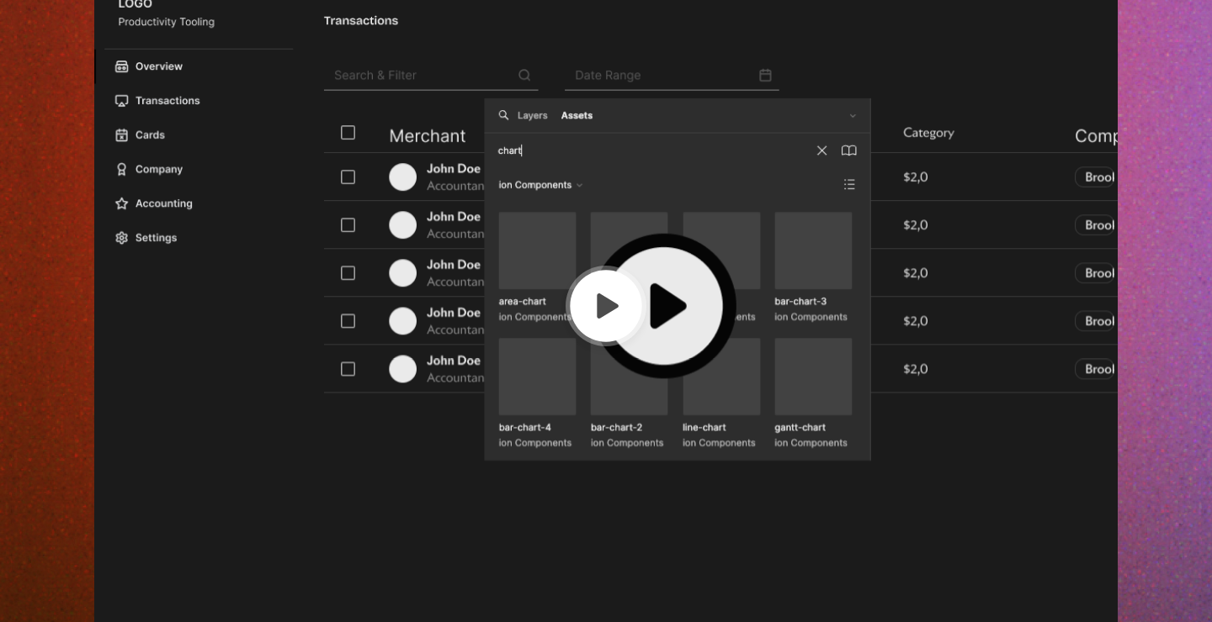1212x622 pixels.
Task: Check the select-all checkbox in the table header
Action: (348, 132)
